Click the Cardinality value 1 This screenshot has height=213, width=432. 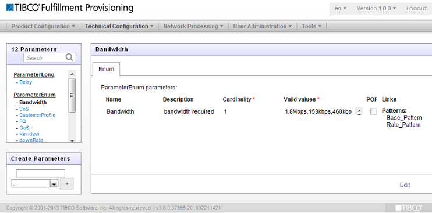(x=225, y=111)
